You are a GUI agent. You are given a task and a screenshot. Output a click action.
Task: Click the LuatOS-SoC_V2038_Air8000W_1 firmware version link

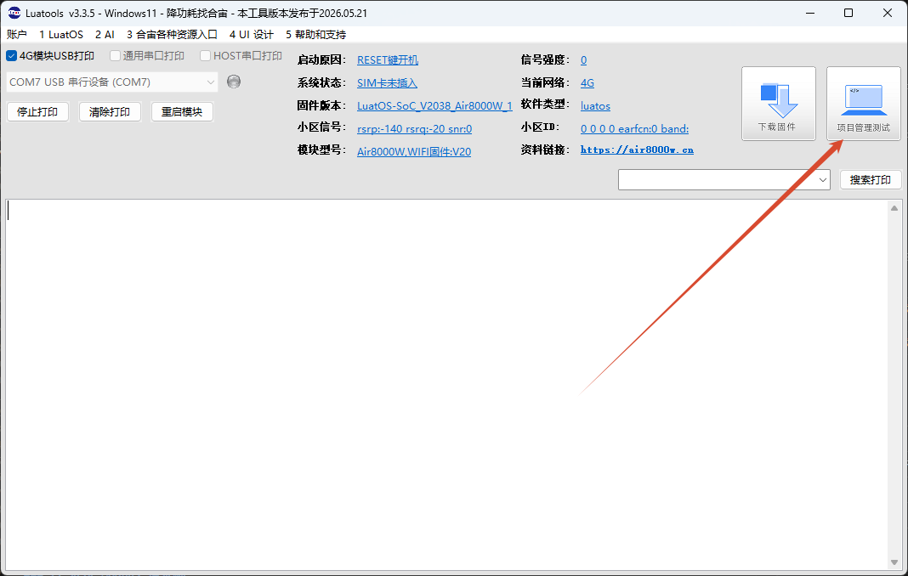click(x=434, y=106)
